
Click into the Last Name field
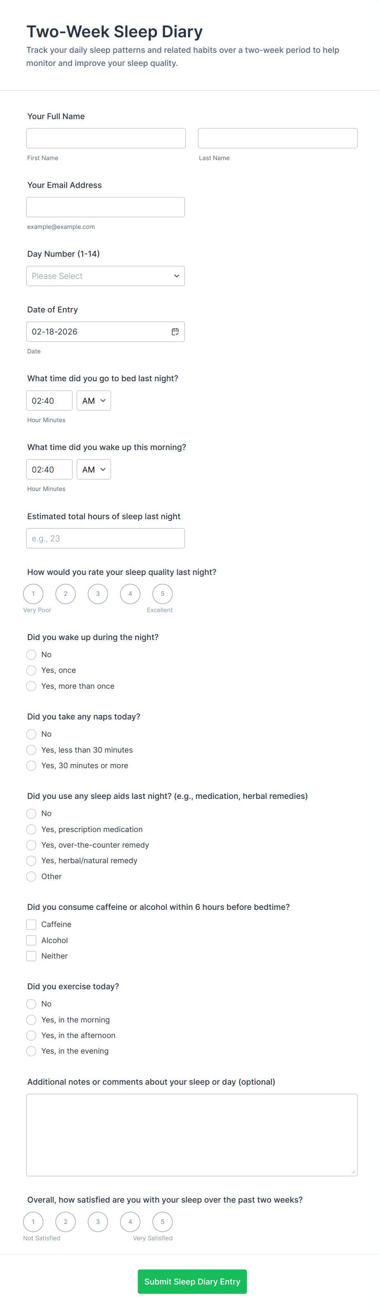pyautogui.click(x=277, y=138)
